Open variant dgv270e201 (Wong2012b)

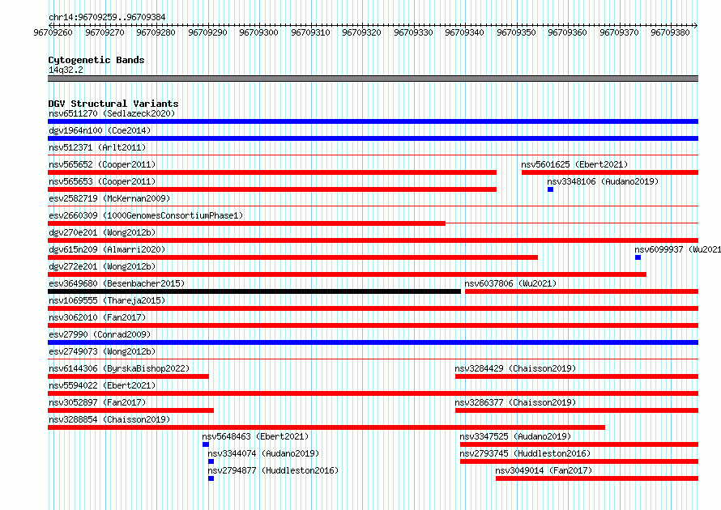102,232
